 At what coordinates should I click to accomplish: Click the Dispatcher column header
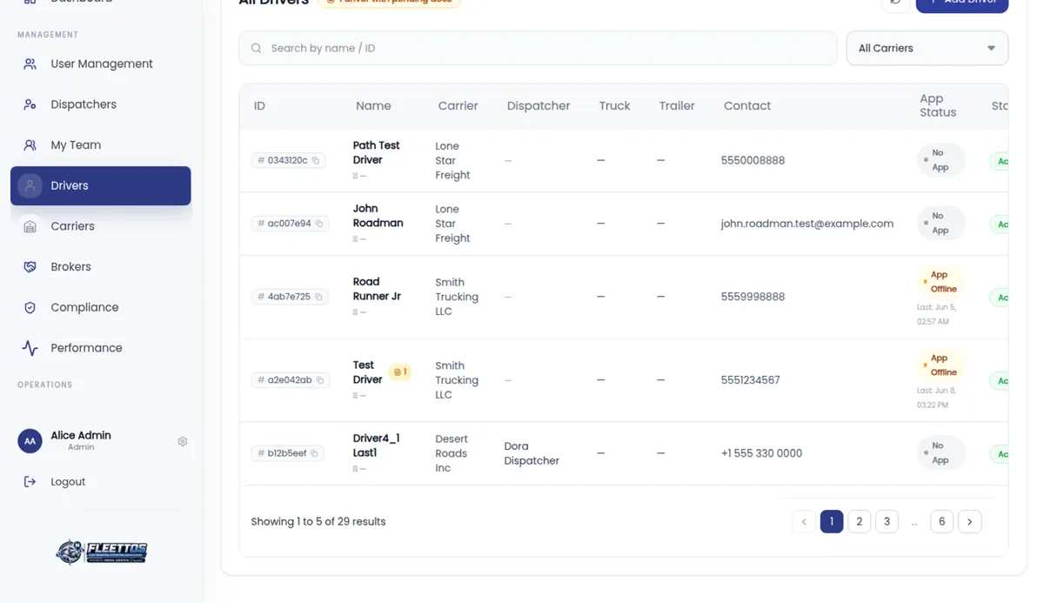tap(539, 106)
